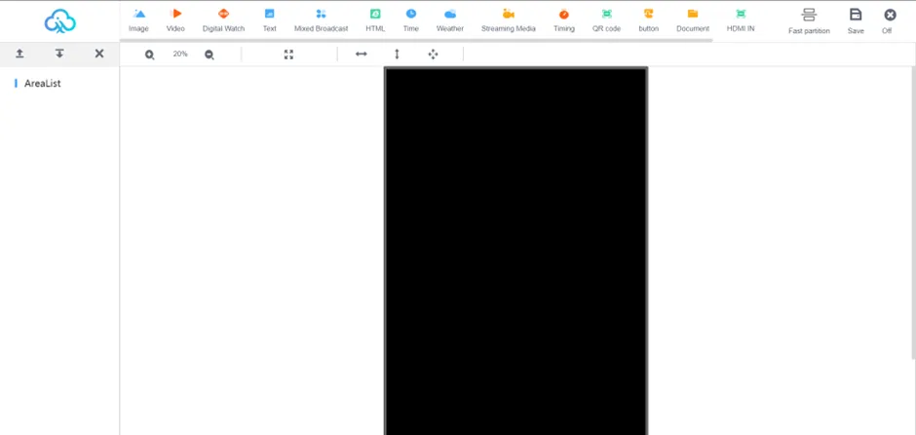Click the Off button to exit
Image resolution: width=916 pixels, height=435 pixels.
[889, 21]
